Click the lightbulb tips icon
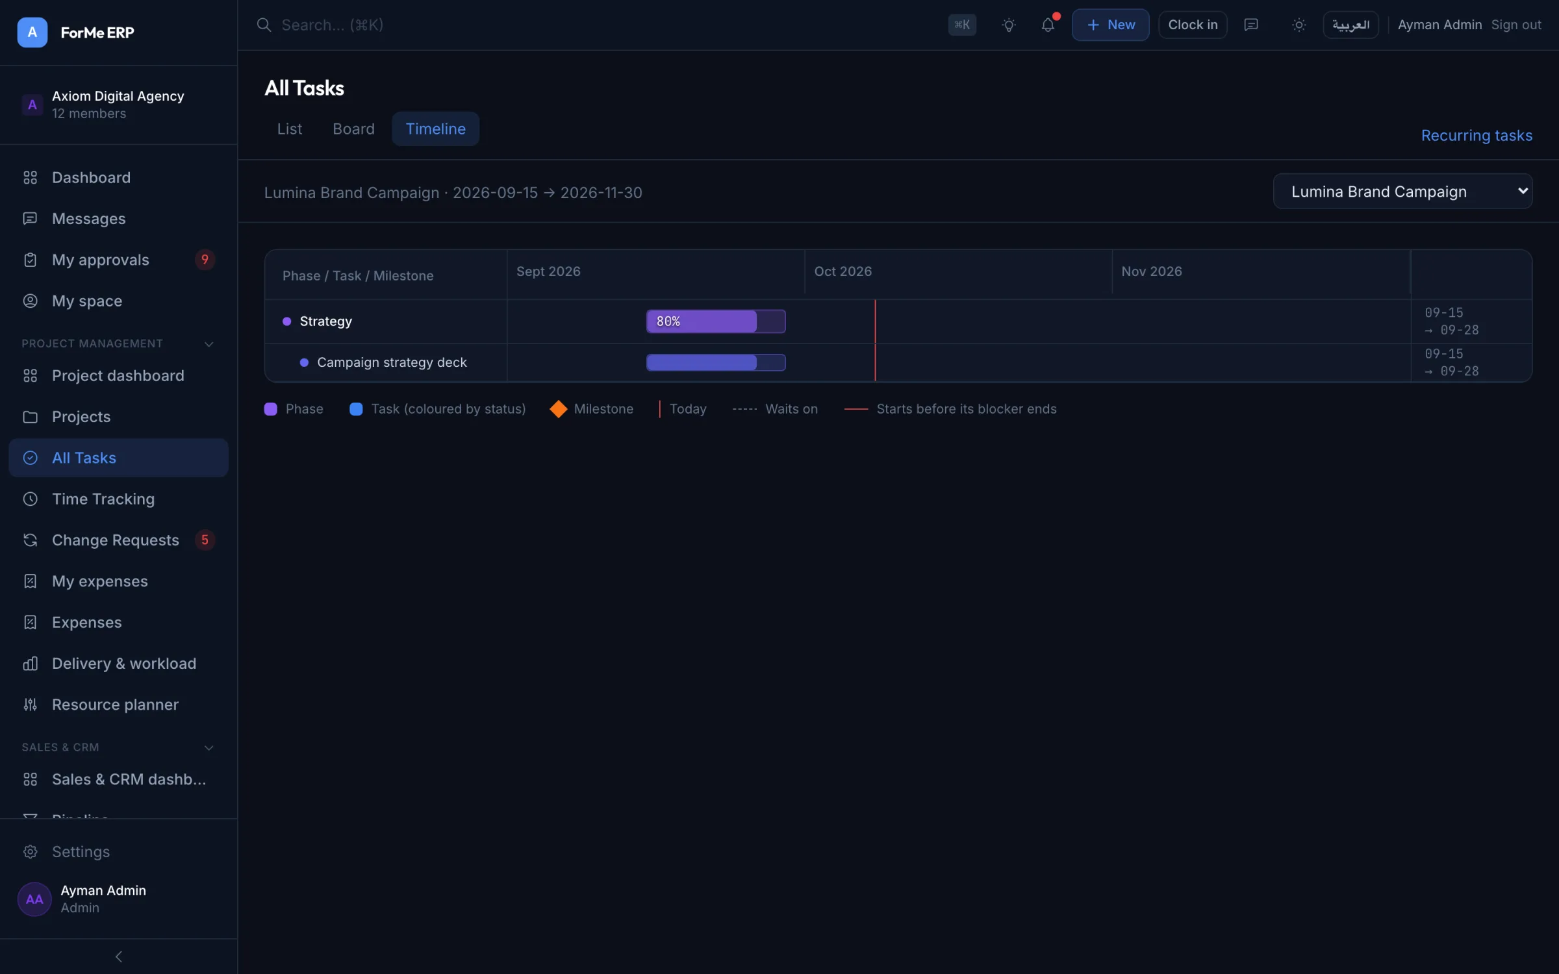Screen dimensions: 1559x974 1008,25
